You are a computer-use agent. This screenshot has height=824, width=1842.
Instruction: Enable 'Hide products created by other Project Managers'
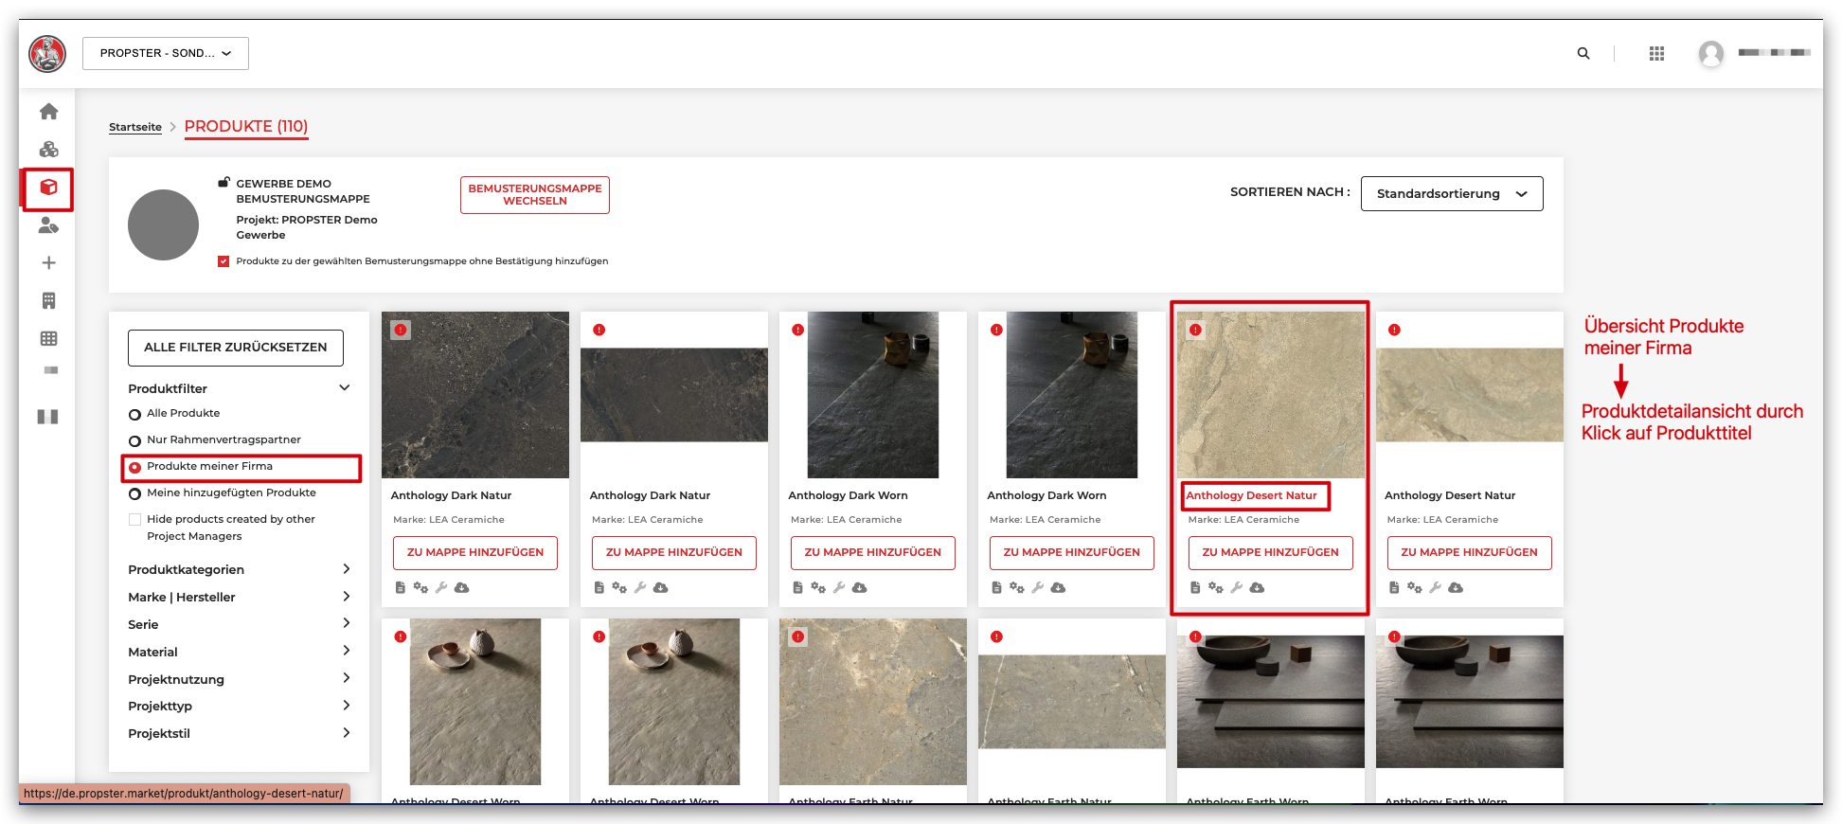coord(134,520)
